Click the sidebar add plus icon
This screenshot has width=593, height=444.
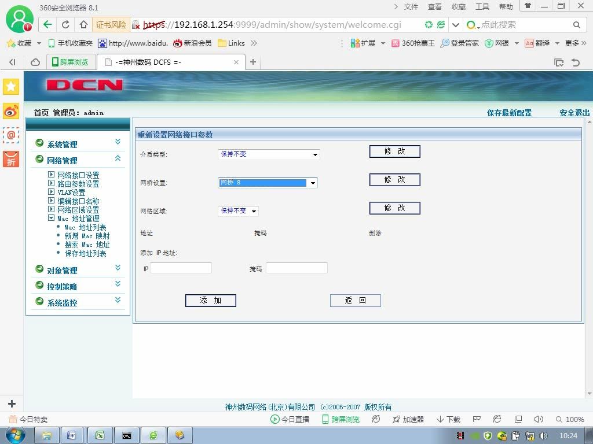(x=12, y=404)
